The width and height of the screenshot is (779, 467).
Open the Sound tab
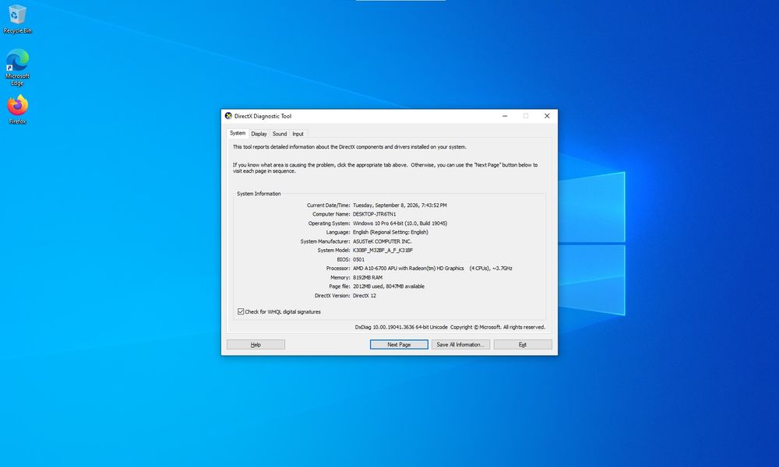tap(280, 134)
